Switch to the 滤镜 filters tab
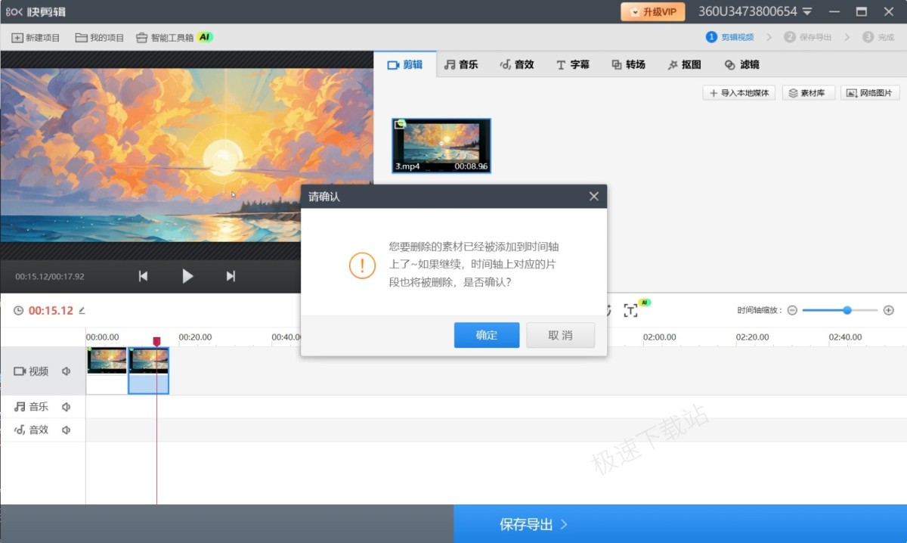This screenshot has height=543, width=907. [x=741, y=65]
